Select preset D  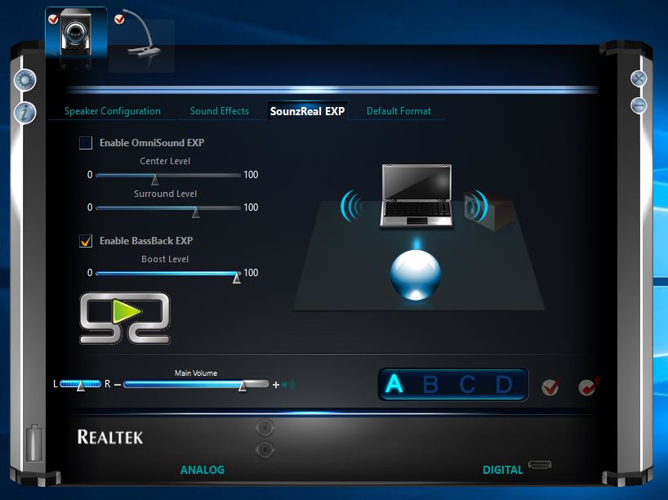coord(504,385)
